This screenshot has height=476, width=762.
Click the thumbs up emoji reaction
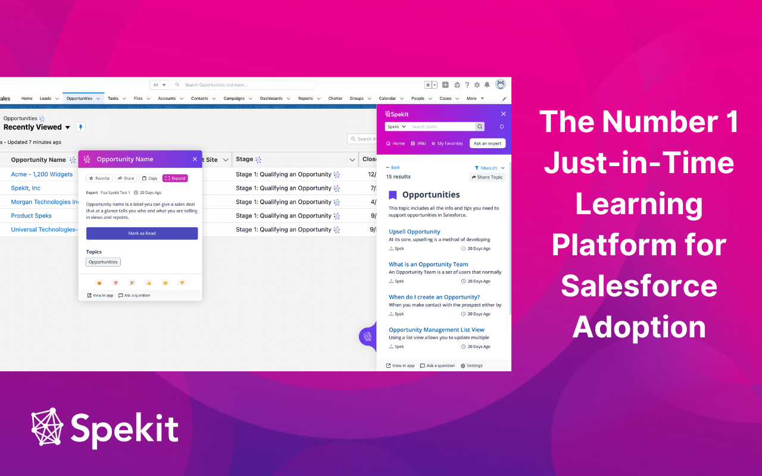click(x=149, y=283)
